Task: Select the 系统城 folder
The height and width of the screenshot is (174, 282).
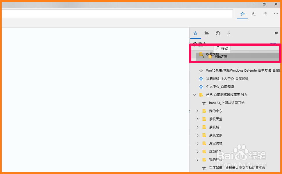Action: click(214, 127)
